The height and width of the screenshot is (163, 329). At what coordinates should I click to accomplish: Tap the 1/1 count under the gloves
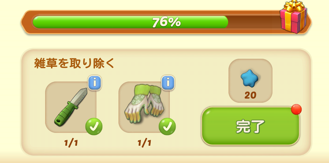[x=145, y=143]
